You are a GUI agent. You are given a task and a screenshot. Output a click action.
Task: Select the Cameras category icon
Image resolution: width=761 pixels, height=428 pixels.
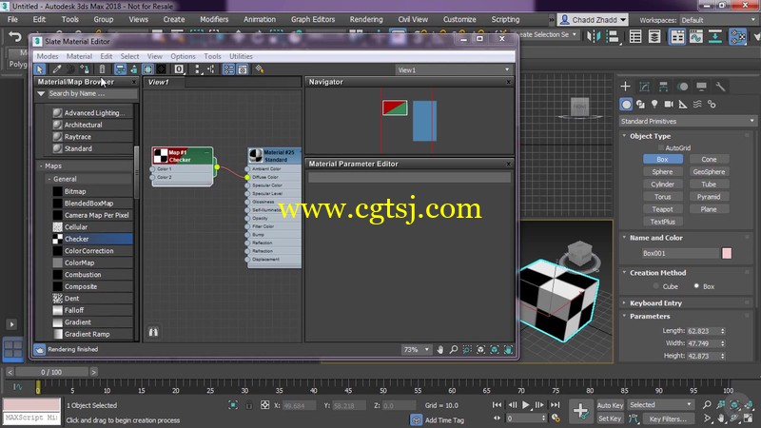pyautogui.click(x=669, y=105)
